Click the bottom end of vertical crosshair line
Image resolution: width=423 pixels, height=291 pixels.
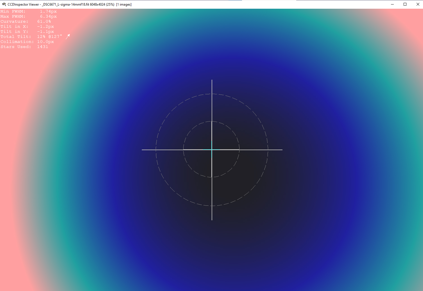[x=212, y=219]
